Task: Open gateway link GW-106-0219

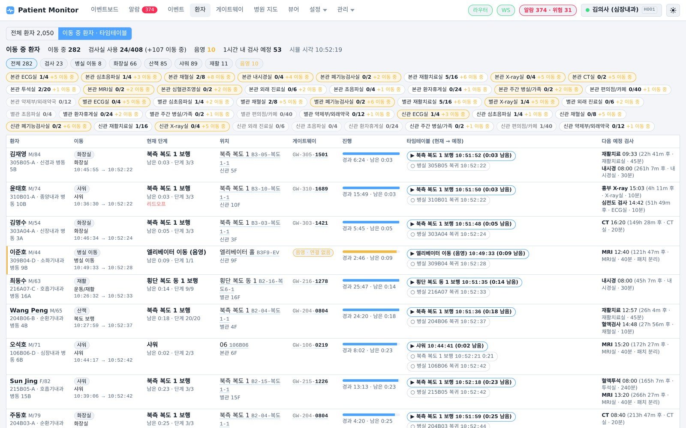Action: [310, 345]
